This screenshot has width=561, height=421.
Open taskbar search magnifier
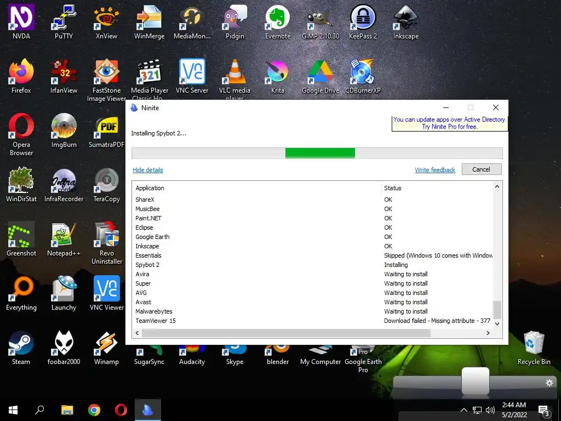[39, 410]
